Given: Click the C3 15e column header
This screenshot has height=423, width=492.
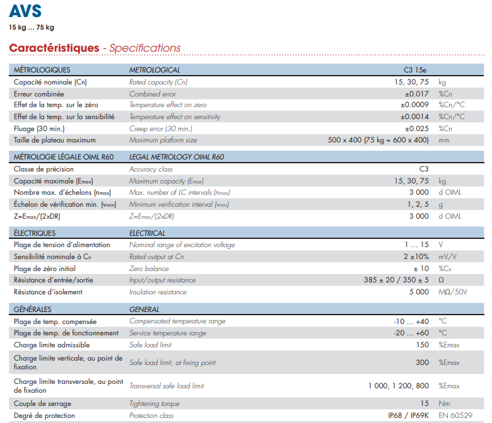Looking at the screenshot, I should click(416, 70).
